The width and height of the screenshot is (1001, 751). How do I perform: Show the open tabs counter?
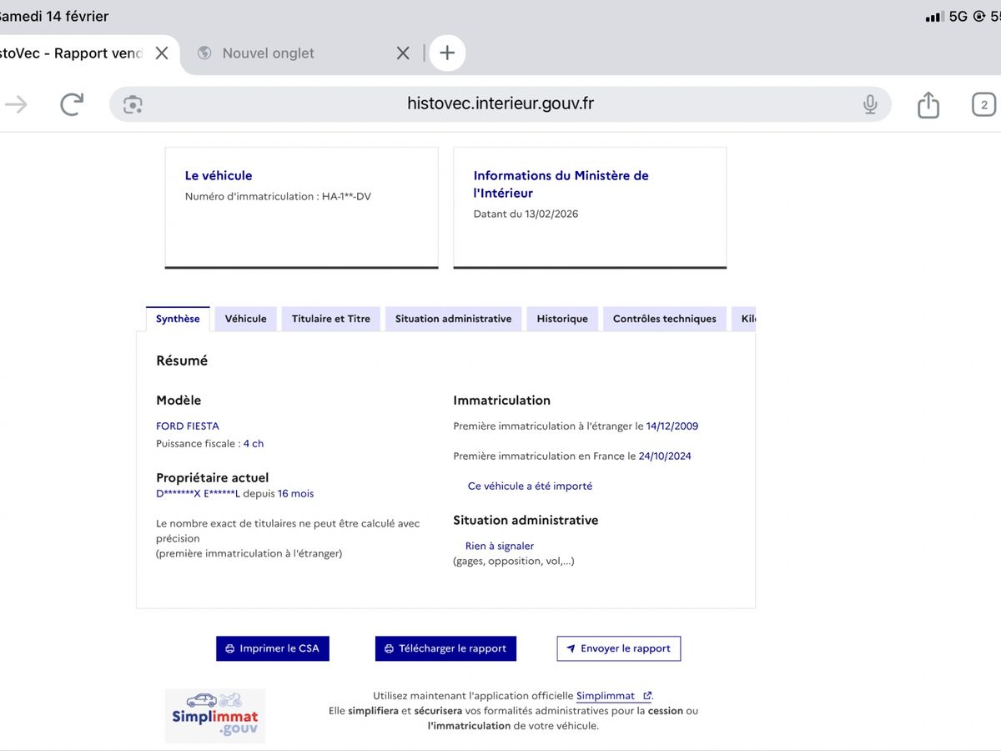pos(983,104)
